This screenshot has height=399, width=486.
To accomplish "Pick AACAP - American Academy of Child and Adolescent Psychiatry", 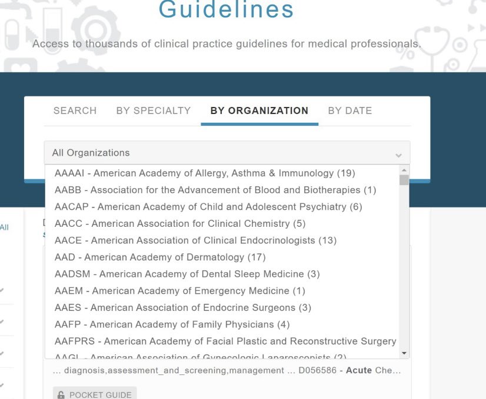I will (222, 206).
